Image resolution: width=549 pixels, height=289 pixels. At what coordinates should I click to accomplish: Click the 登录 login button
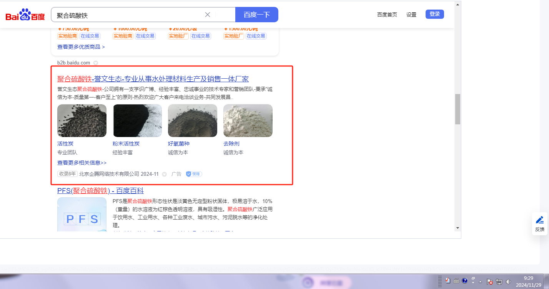434,14
